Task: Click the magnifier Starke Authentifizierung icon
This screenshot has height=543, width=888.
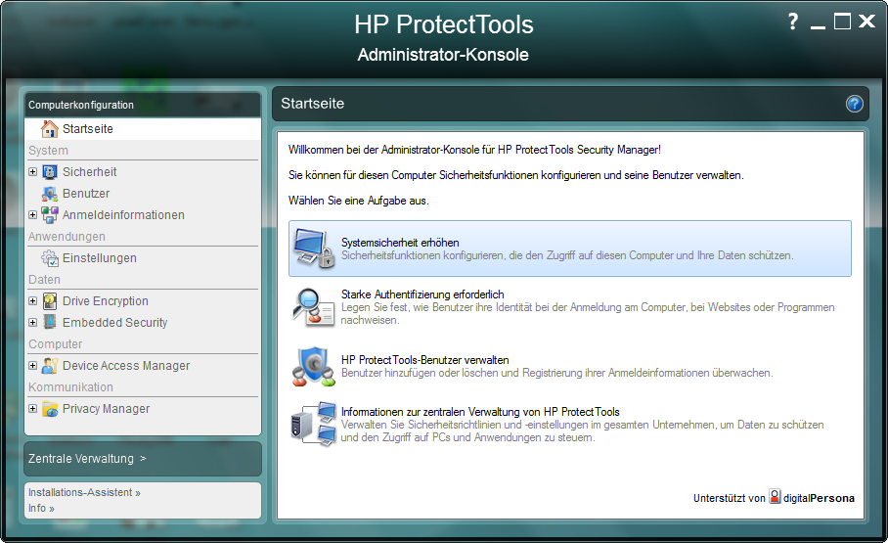Action: click(314, 306)
